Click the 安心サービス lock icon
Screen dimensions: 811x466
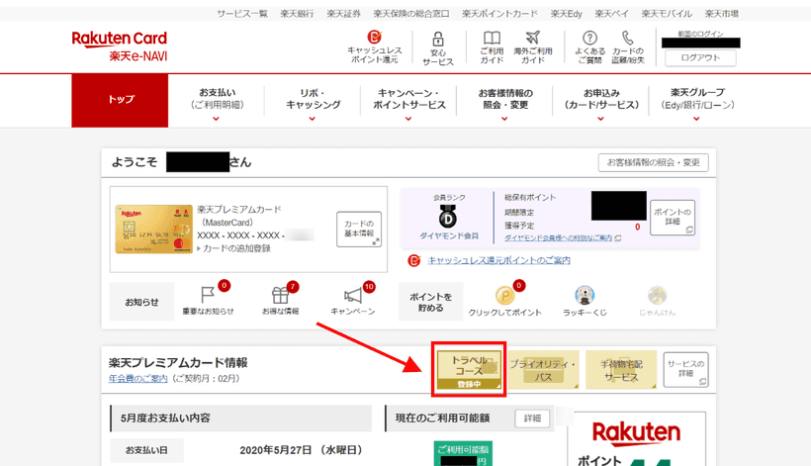437,48
